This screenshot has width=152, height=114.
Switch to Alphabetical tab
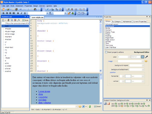127,21
